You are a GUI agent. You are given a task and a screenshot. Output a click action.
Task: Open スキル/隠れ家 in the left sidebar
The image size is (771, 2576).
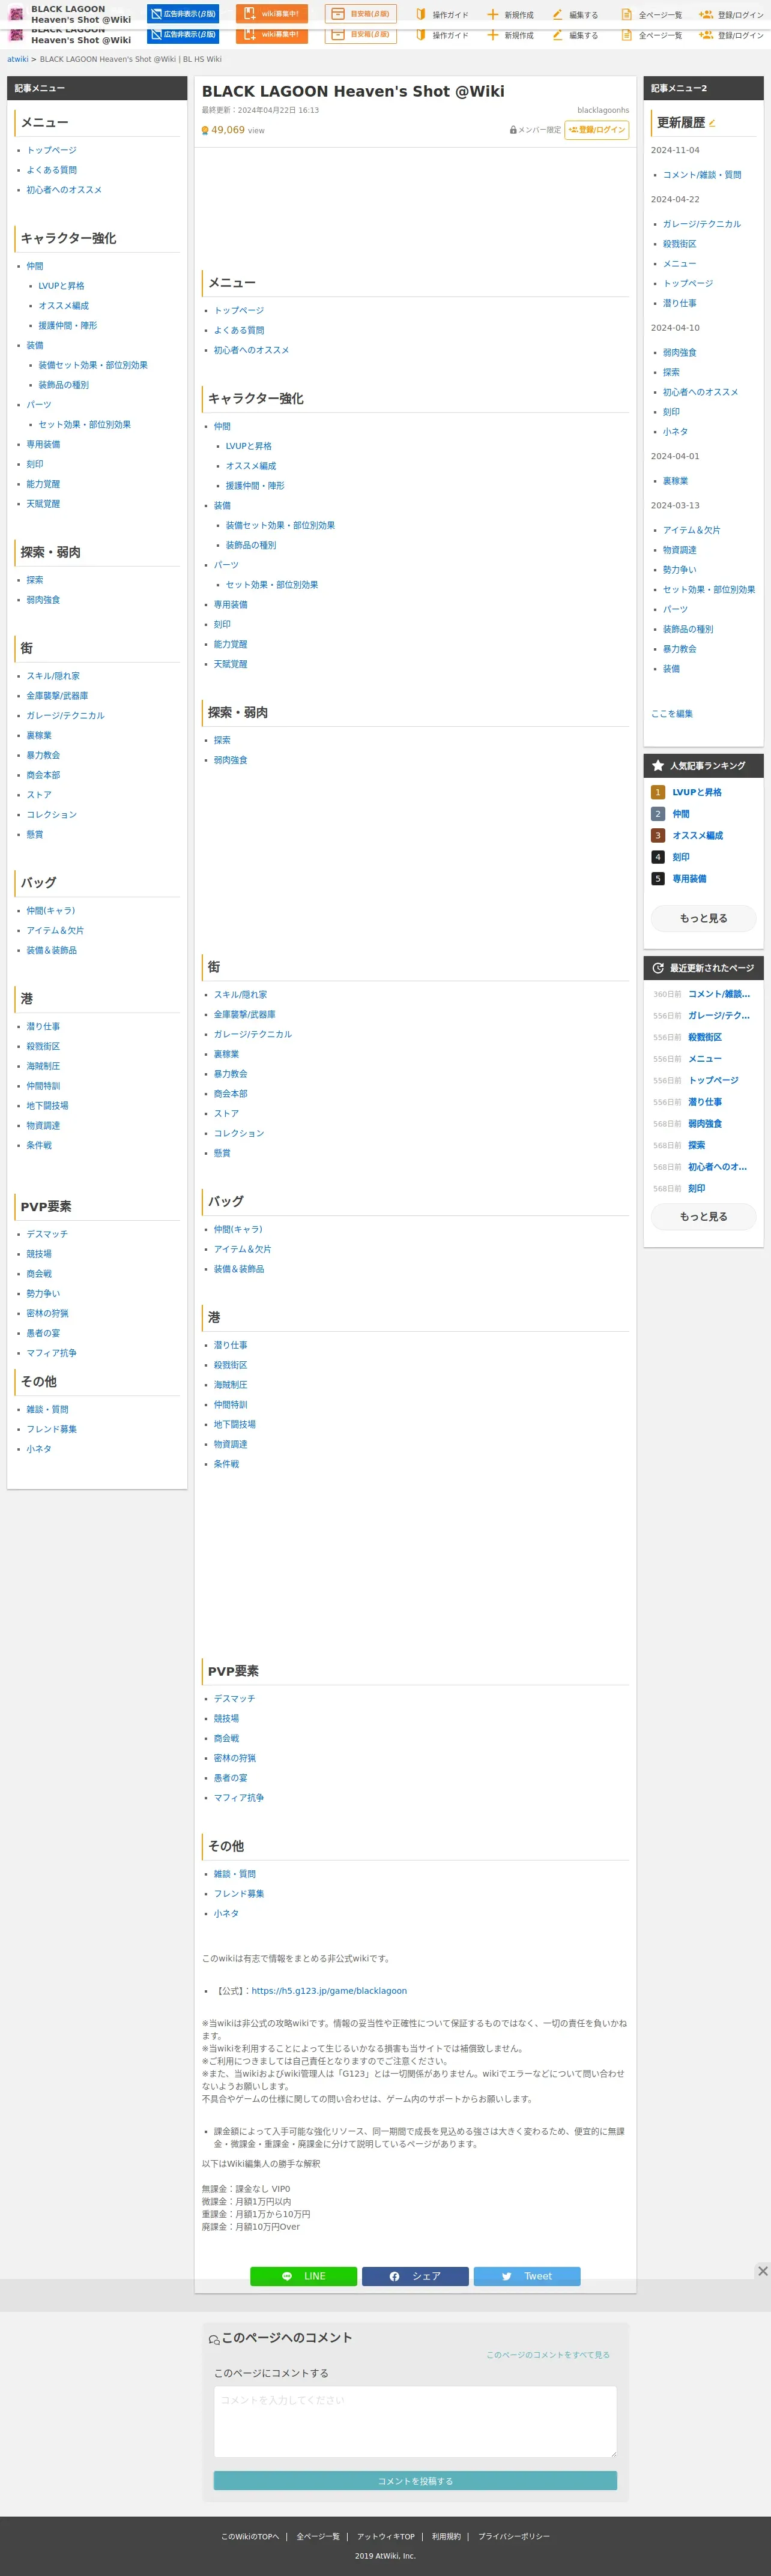pyautogui.click(x=53, y=676)
